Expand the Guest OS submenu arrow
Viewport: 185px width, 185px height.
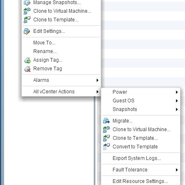coord(177,101)
